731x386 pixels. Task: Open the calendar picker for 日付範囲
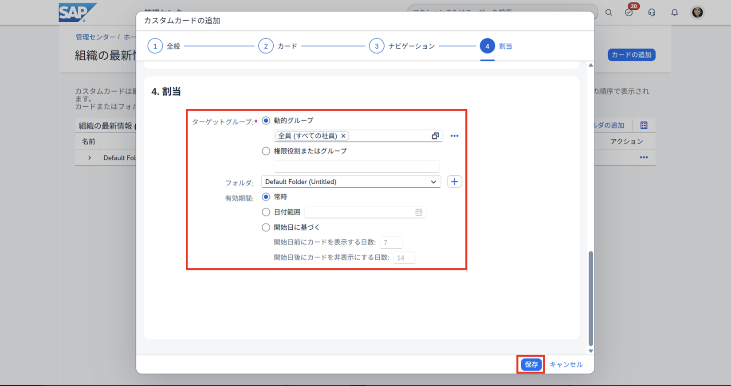click(x=419, y=212)
